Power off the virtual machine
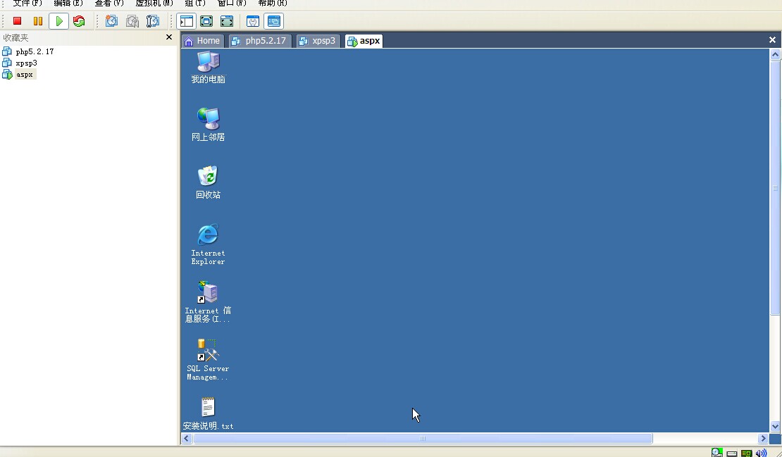Screen dimensions: 782x457 17,21
